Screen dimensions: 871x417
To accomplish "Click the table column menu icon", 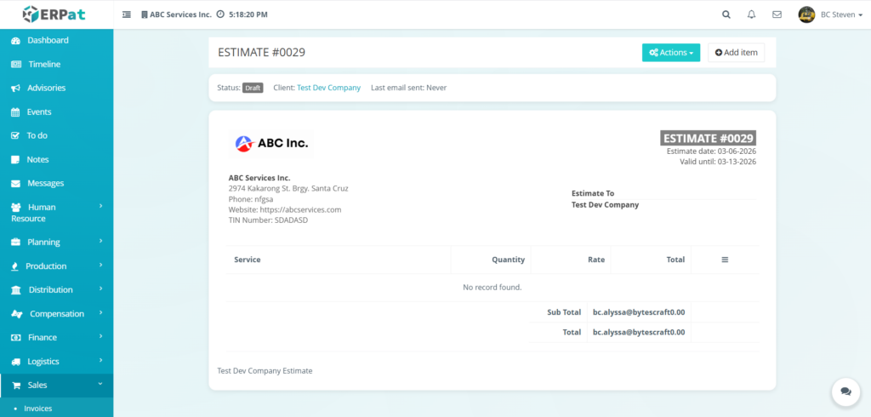I will tap(725, 260).
